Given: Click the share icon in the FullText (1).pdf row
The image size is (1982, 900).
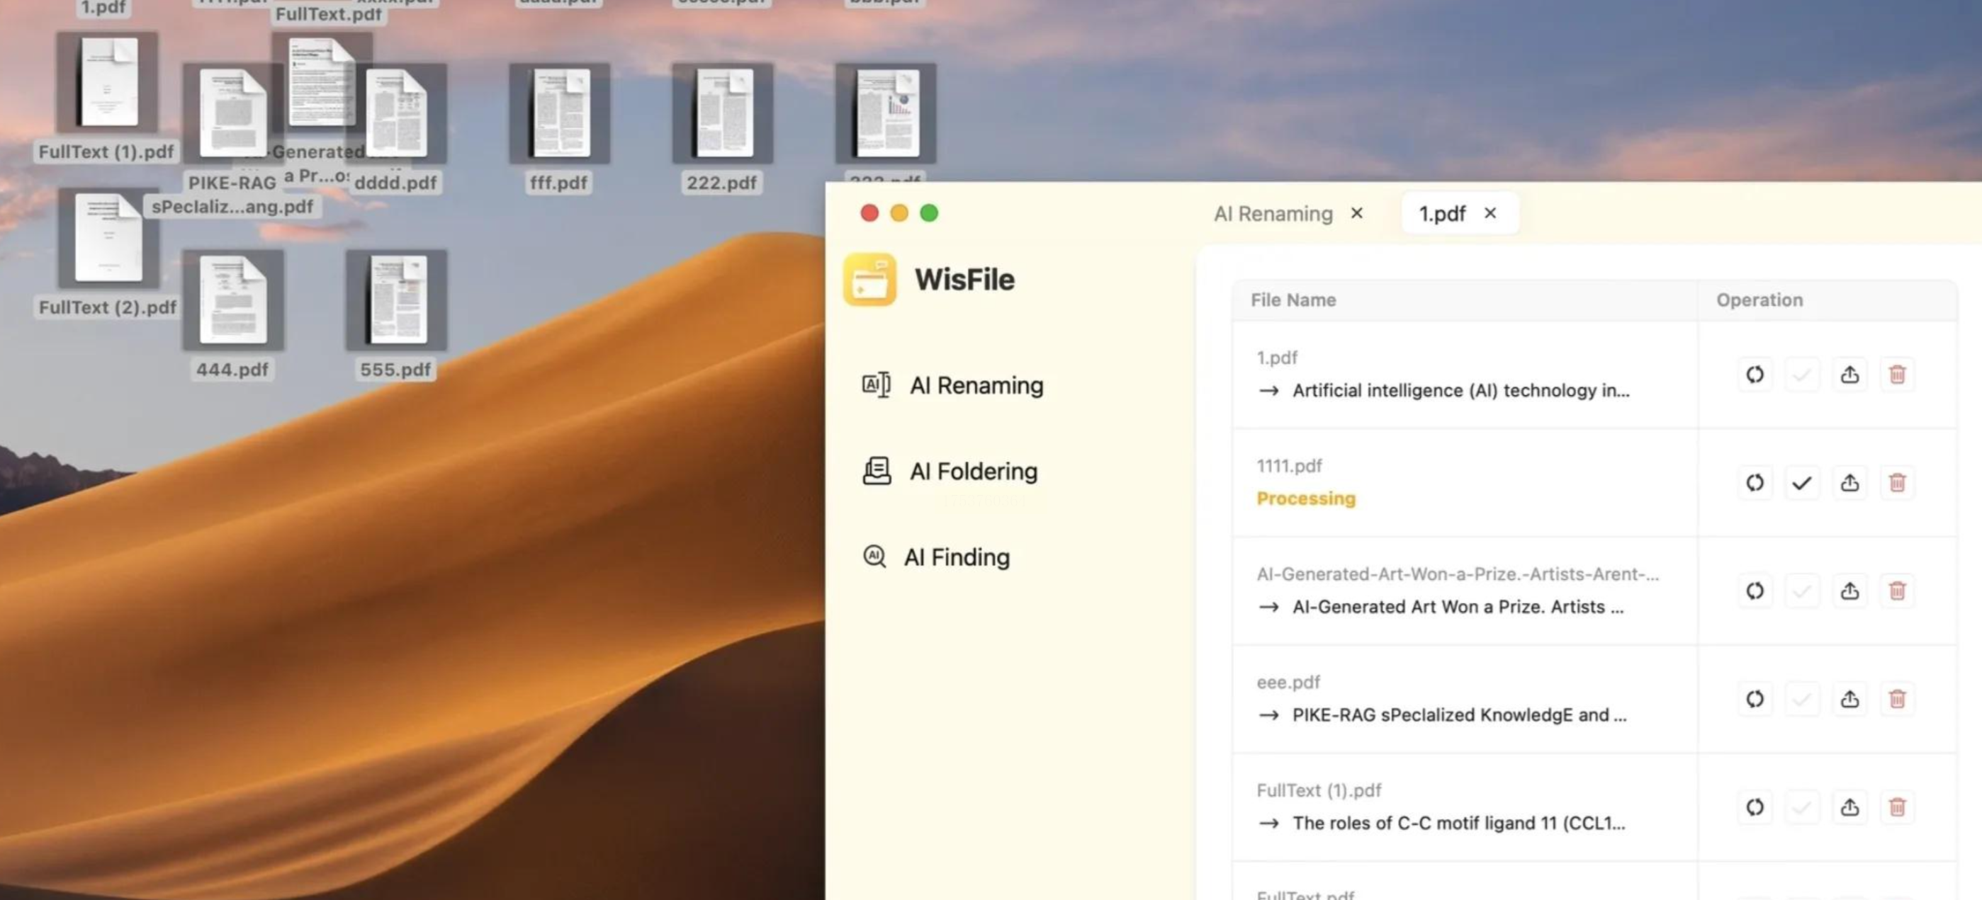Looking at the screenshot, I should tap(1849, 807).
